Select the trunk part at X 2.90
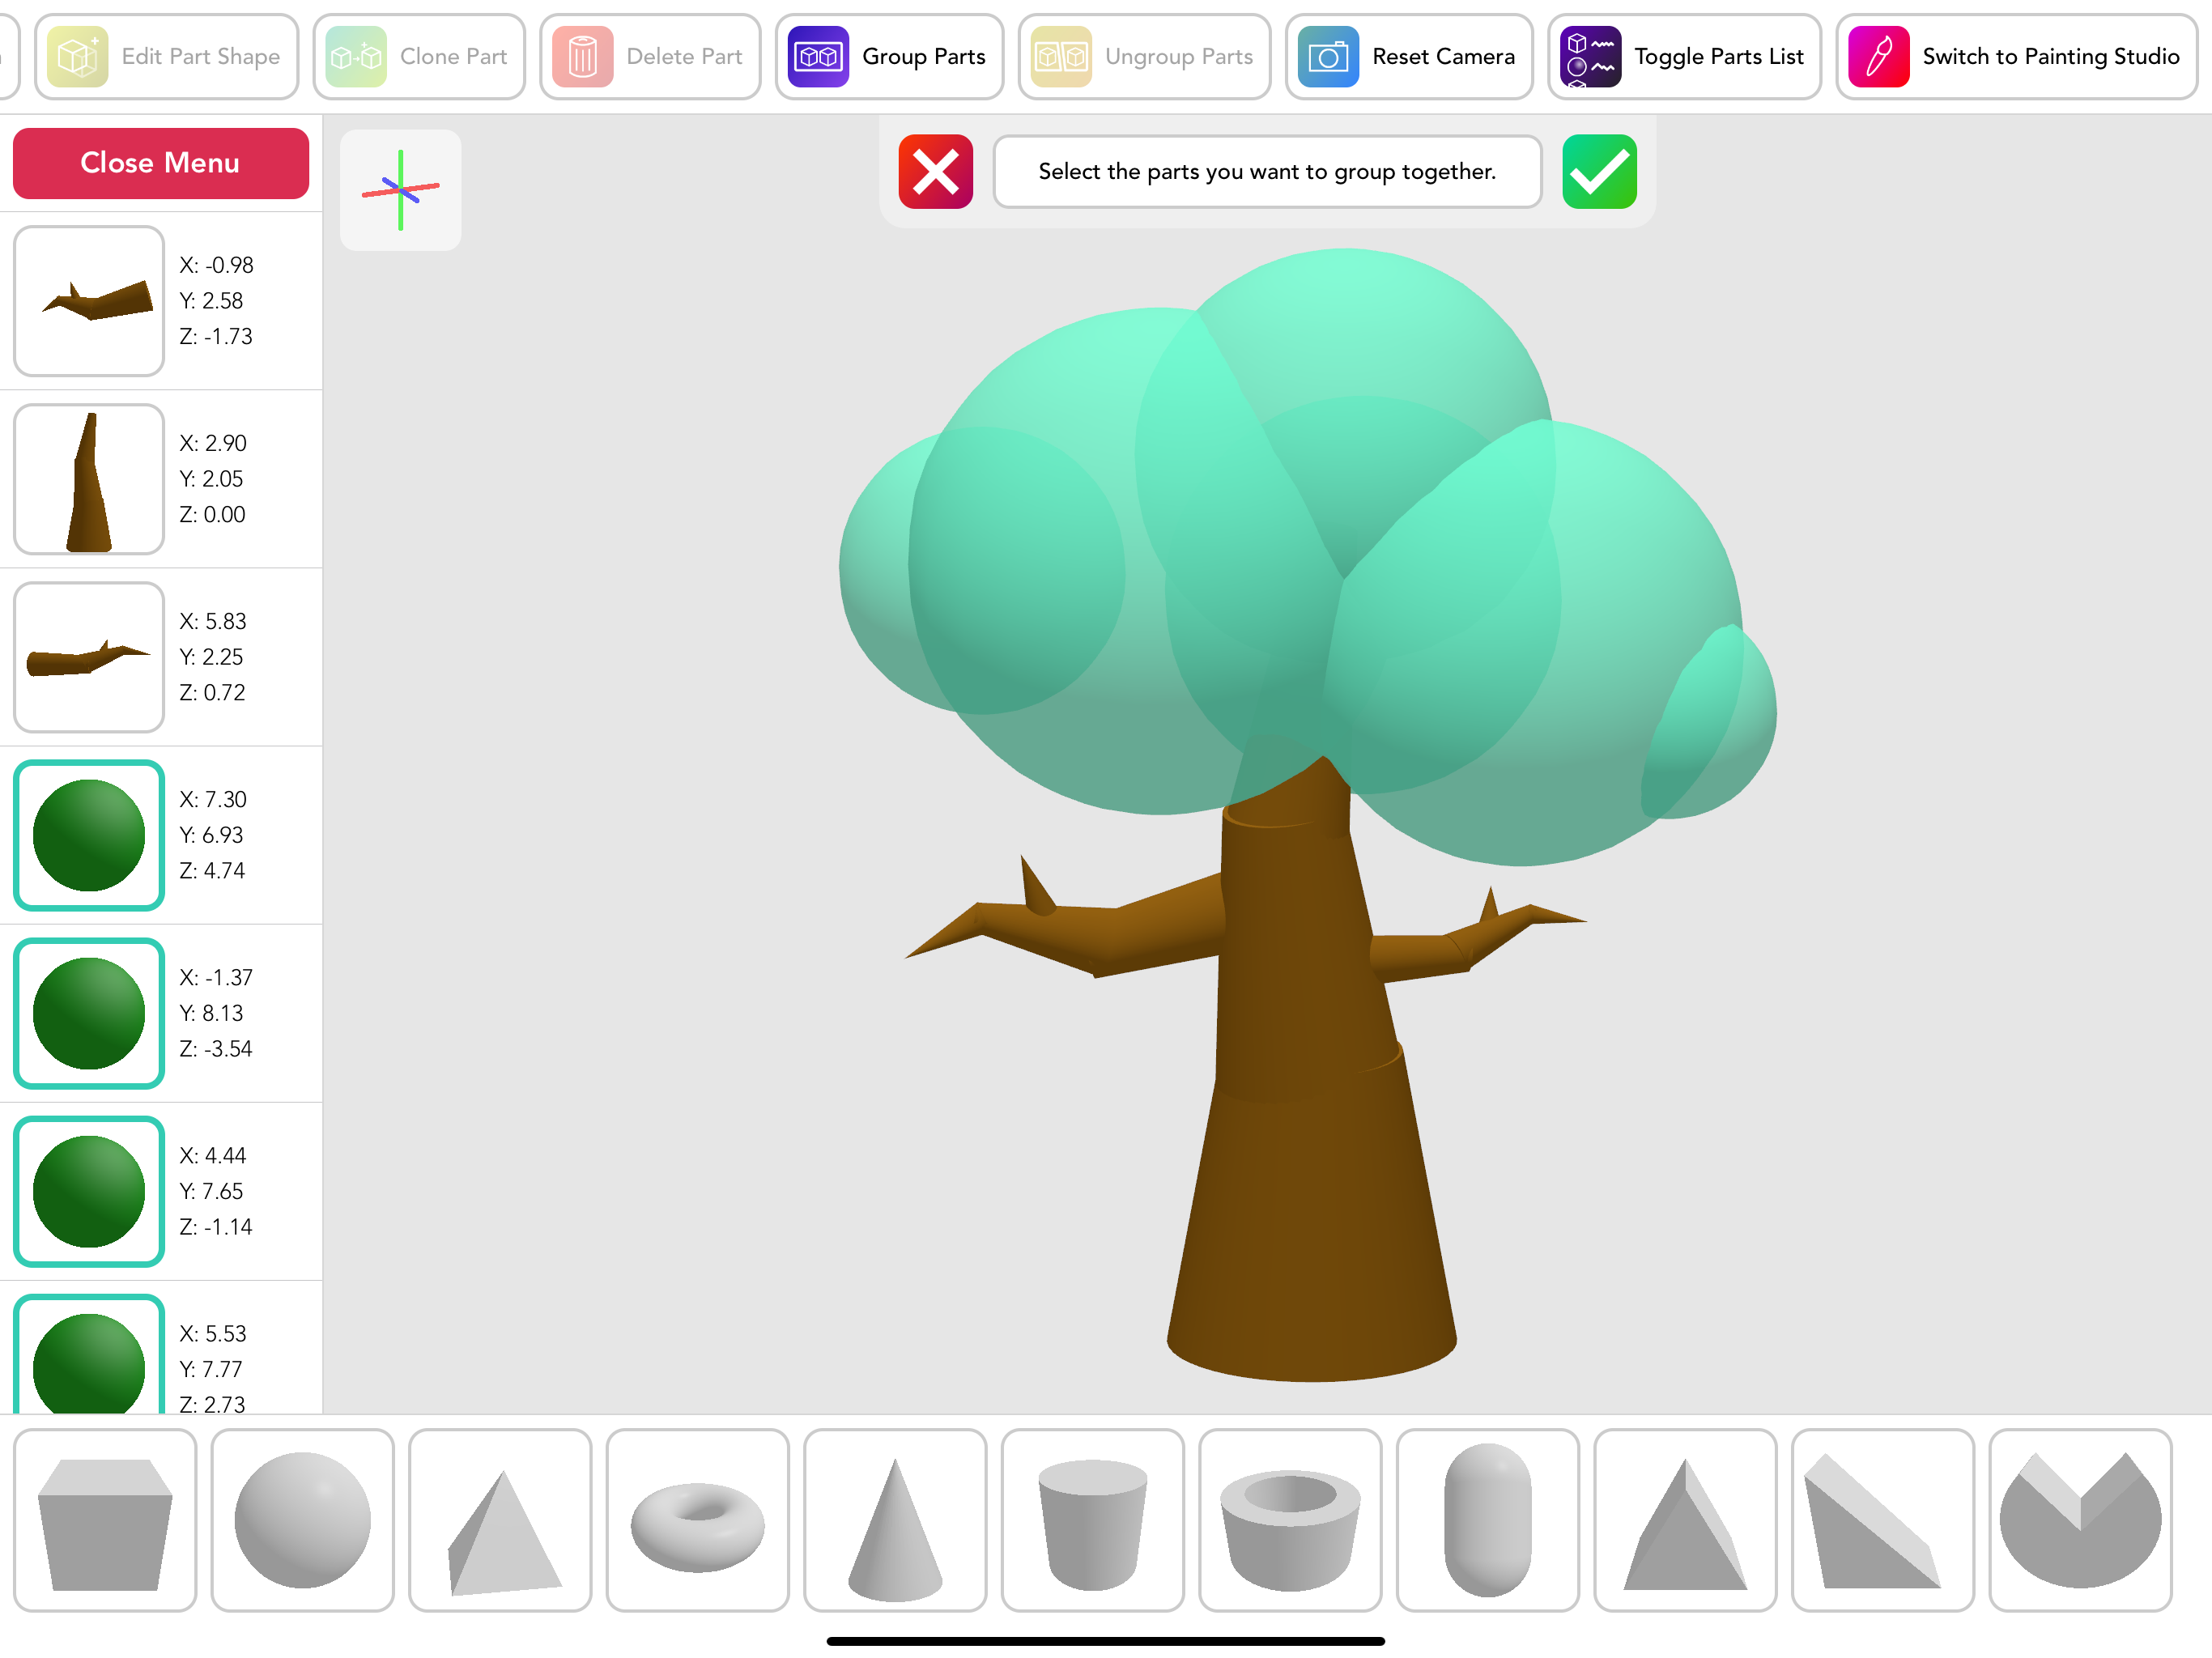Image resolution: width=2212 pixels, height=1658 pixels. pos(89,479)
